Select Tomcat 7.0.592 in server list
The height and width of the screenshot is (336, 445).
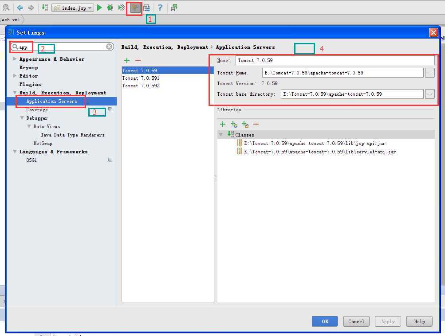(168, 86)
